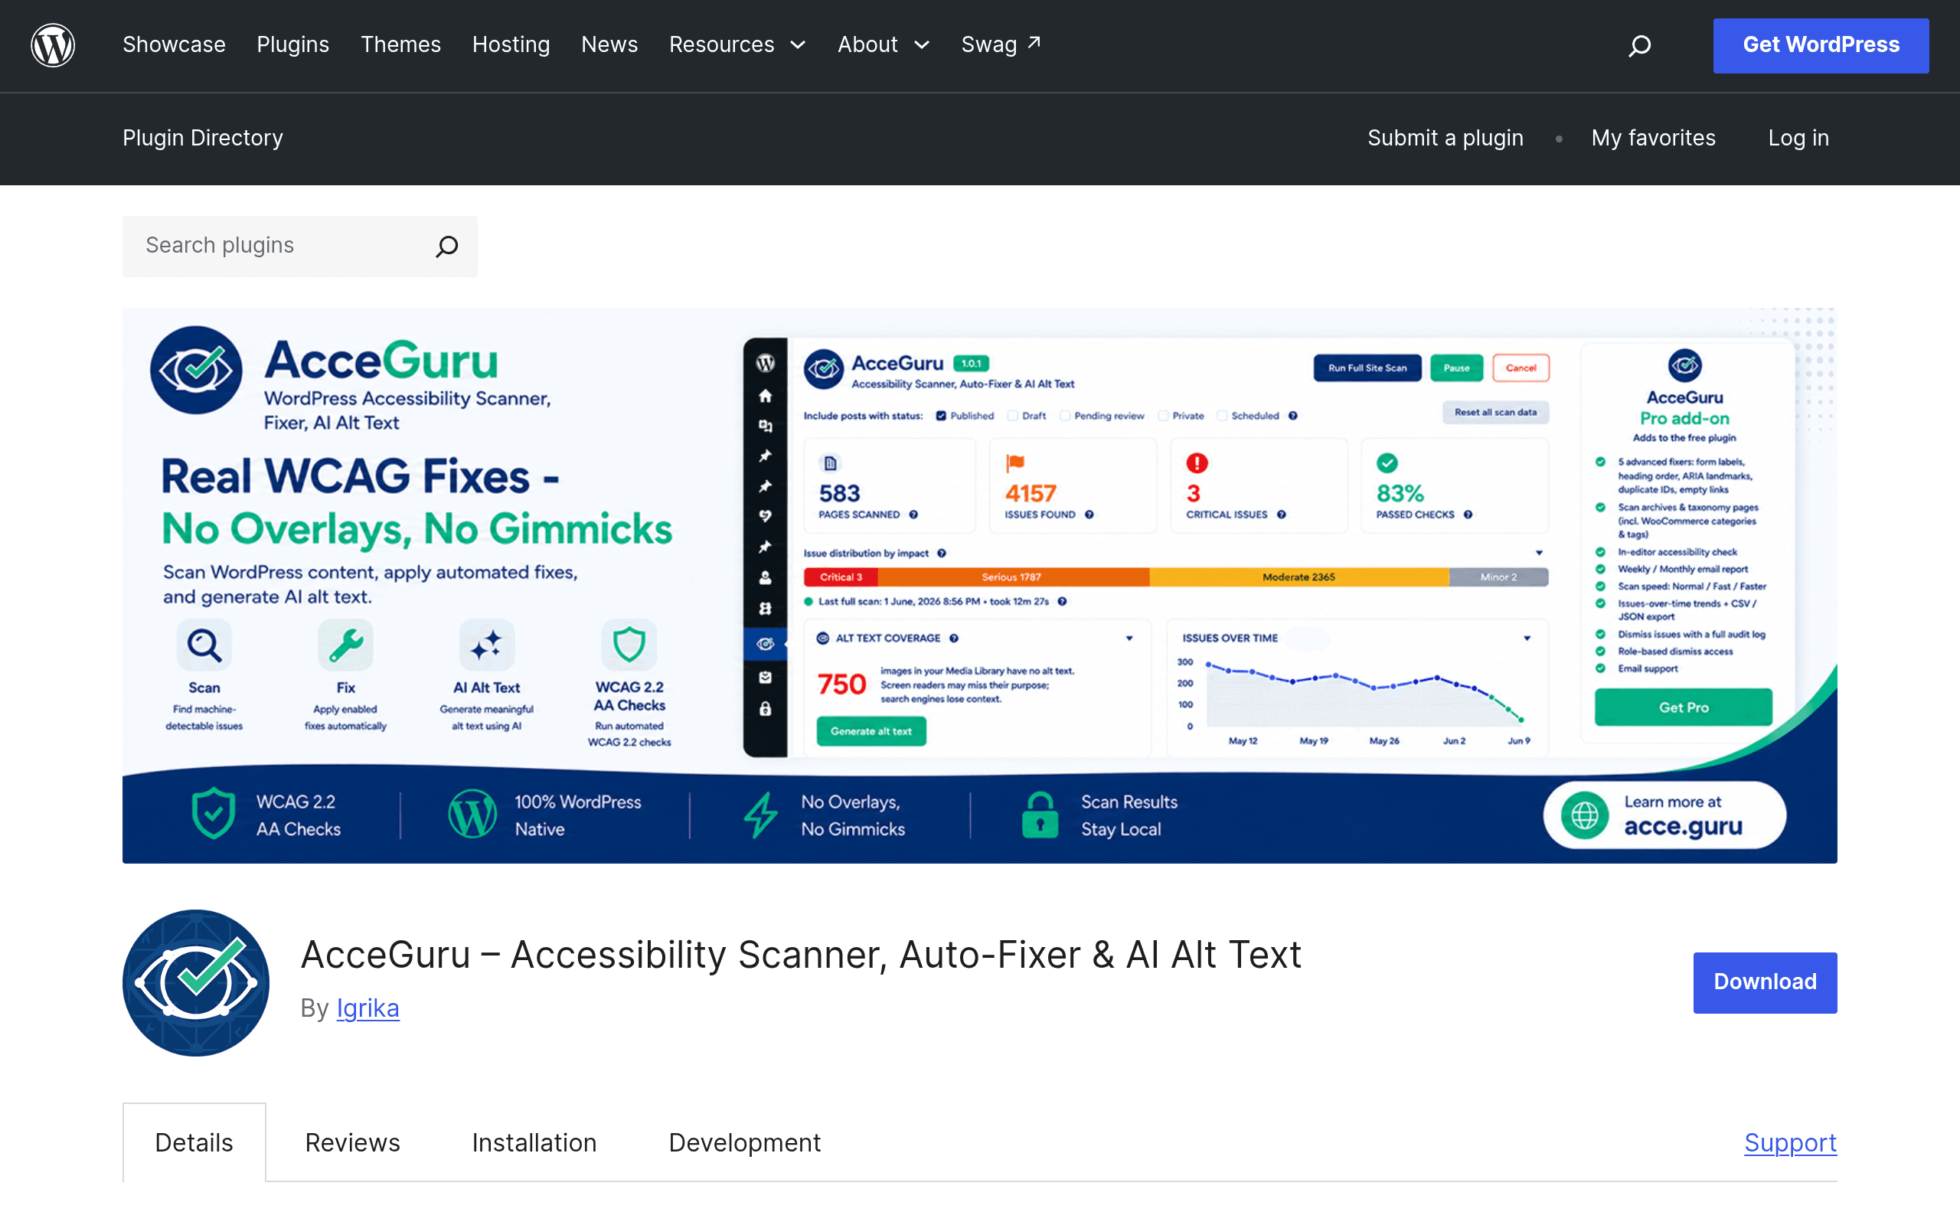
Task: Click the AcceGuru plugin icon beside the title
Action: click(196, 983)
